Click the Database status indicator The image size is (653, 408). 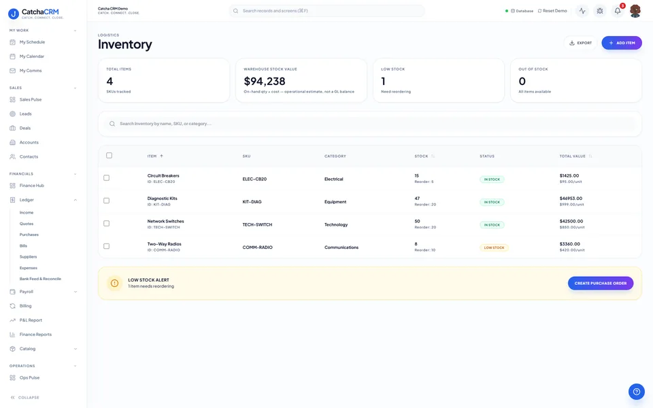(519, 11)
